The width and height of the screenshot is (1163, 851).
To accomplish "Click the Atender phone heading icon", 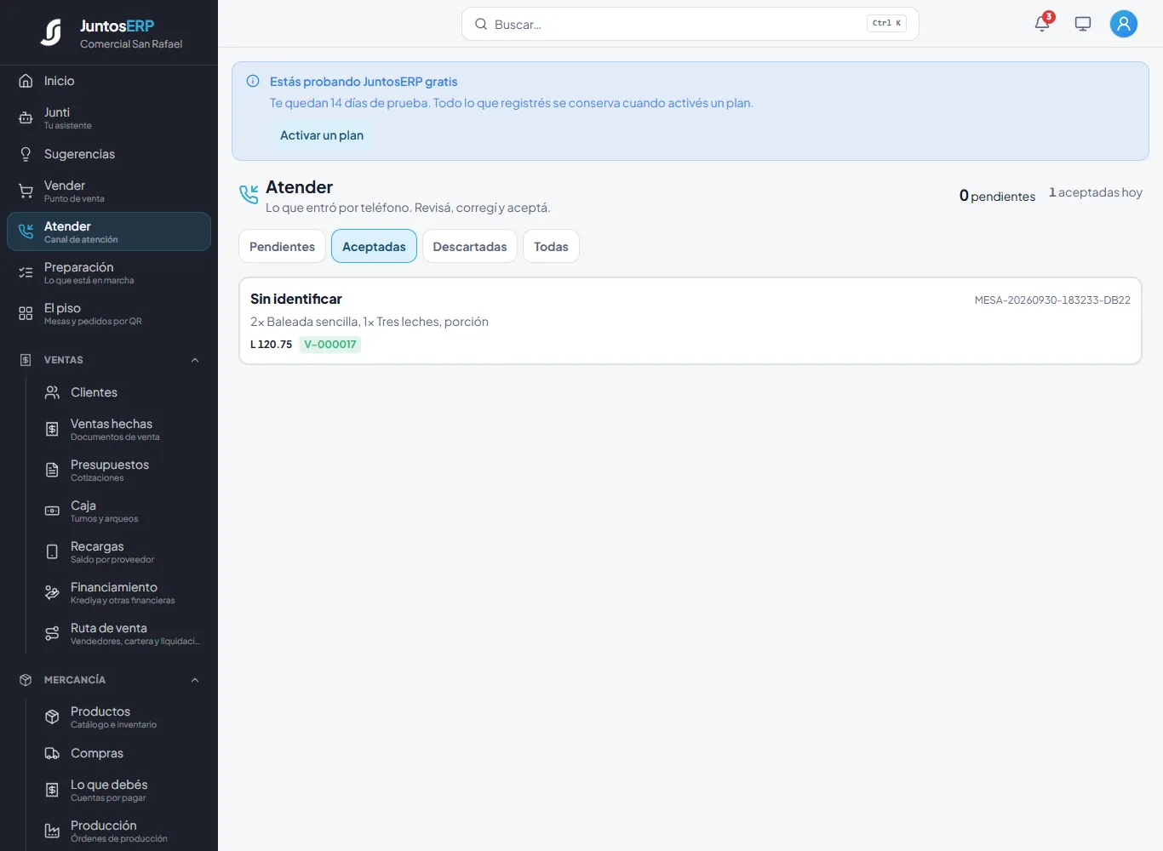I will click(x=249, y=195).
